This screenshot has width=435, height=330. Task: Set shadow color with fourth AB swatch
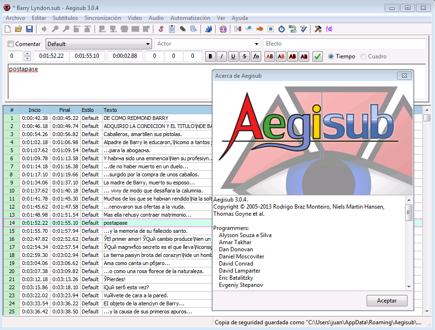tap(304, 56)
